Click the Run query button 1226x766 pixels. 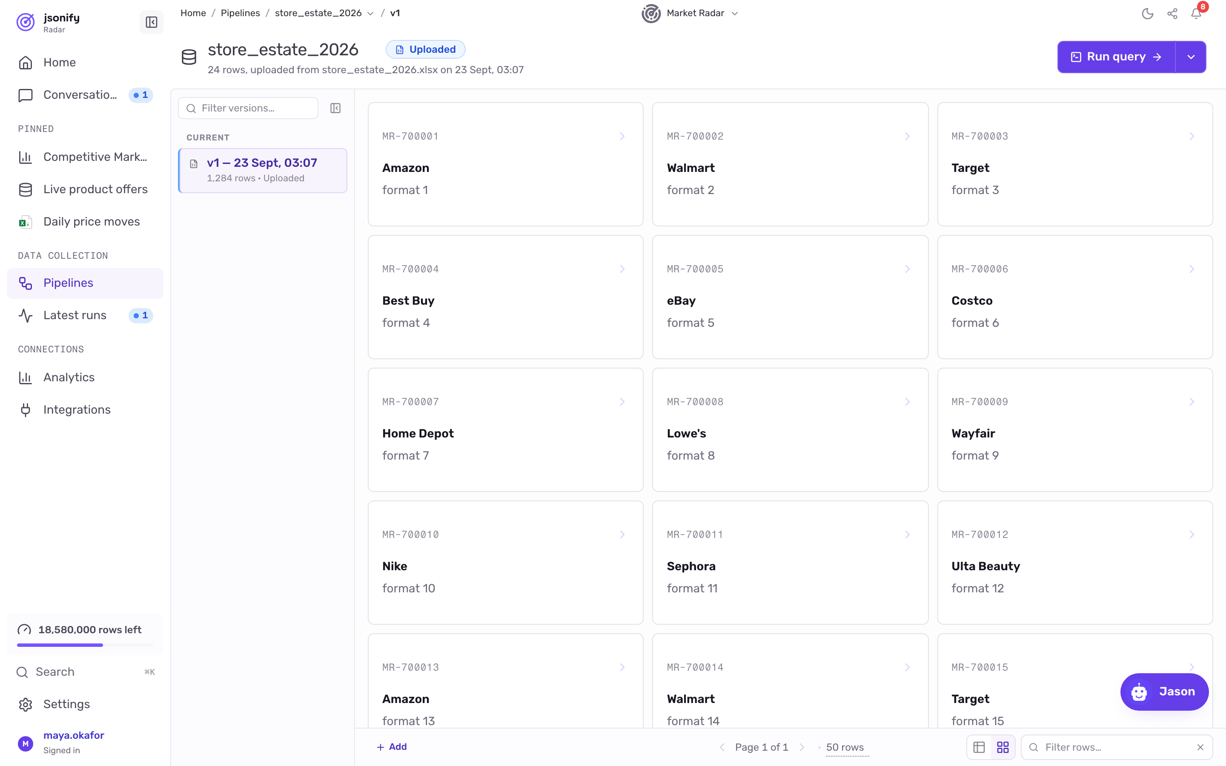click(x=1117, y=57)
